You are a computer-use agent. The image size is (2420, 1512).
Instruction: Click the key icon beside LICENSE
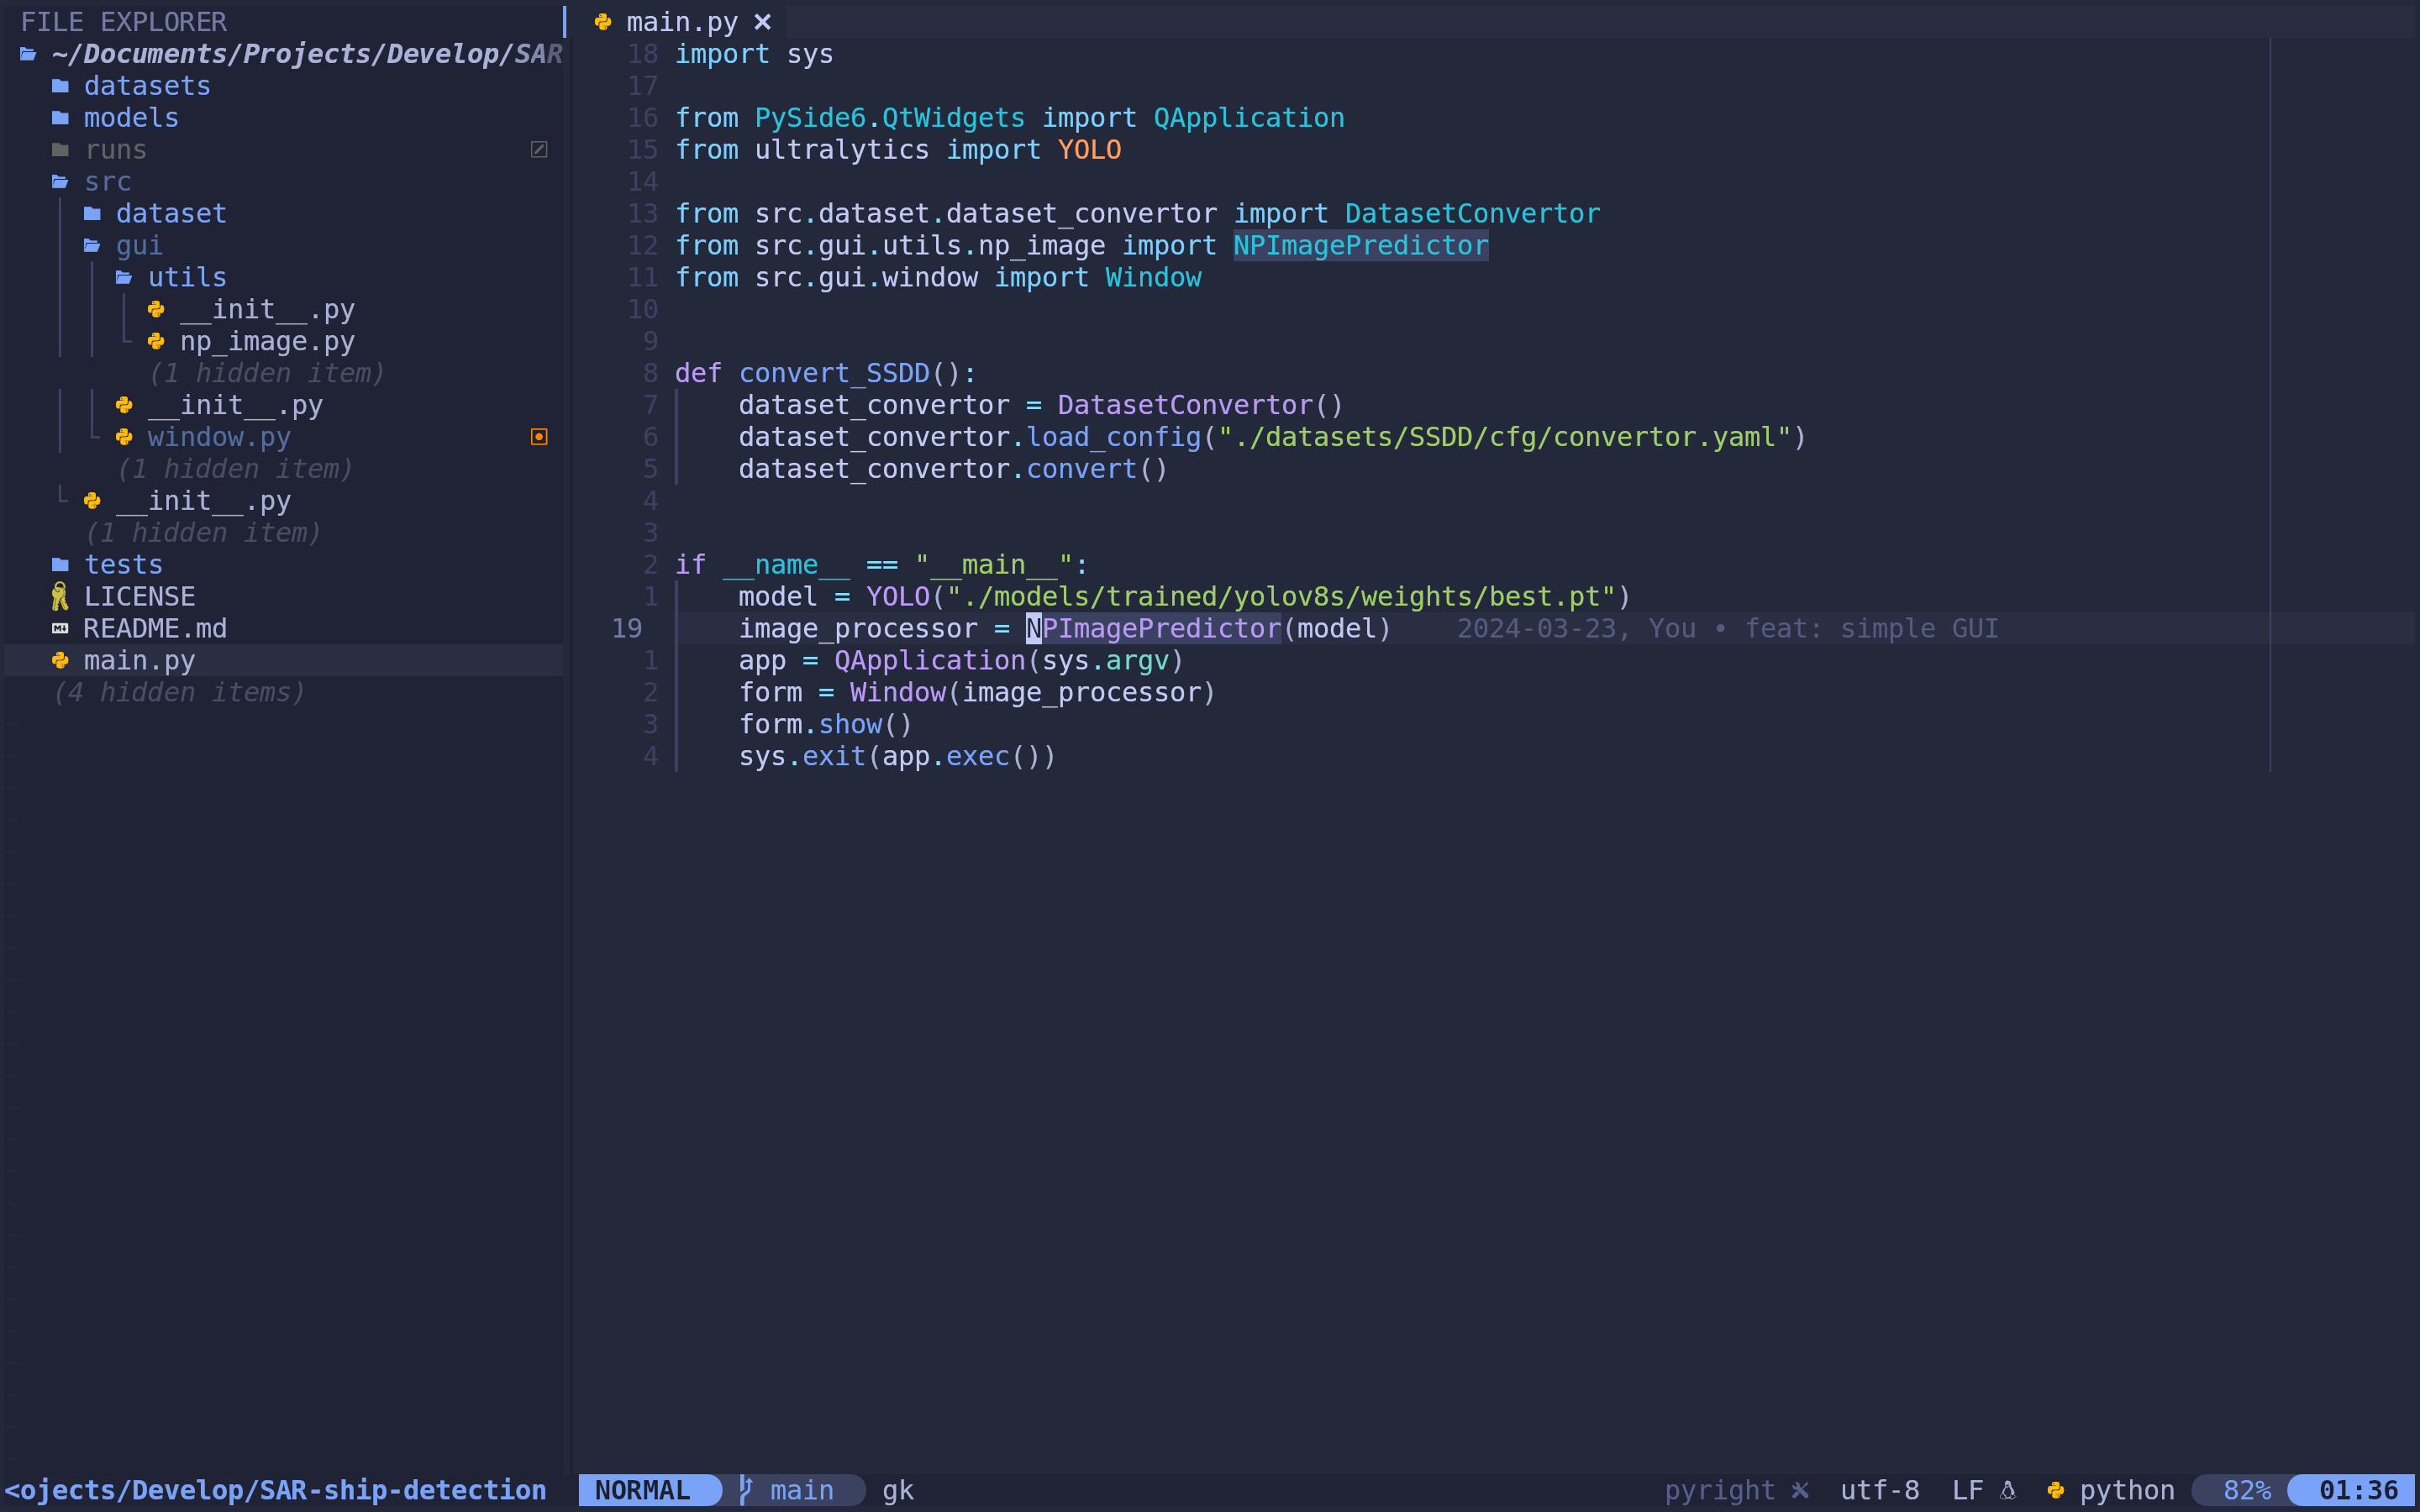click(x=60, y=597)
